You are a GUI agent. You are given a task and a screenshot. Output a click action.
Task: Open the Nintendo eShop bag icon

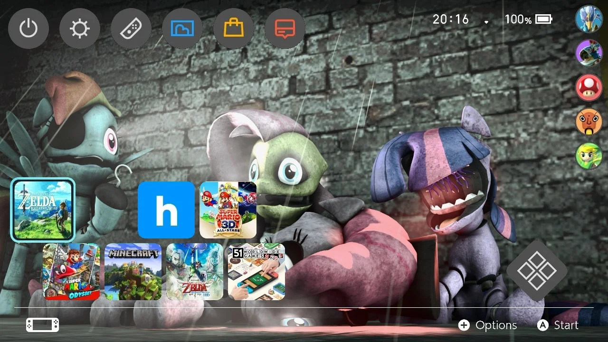[x=234, y=29]
